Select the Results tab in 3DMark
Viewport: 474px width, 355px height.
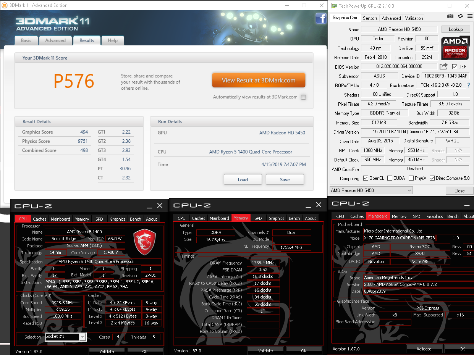point(87,40)
